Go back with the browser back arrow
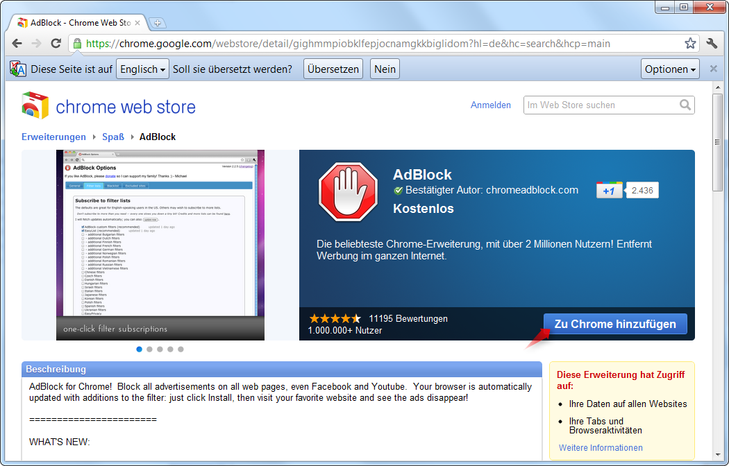 17,44
